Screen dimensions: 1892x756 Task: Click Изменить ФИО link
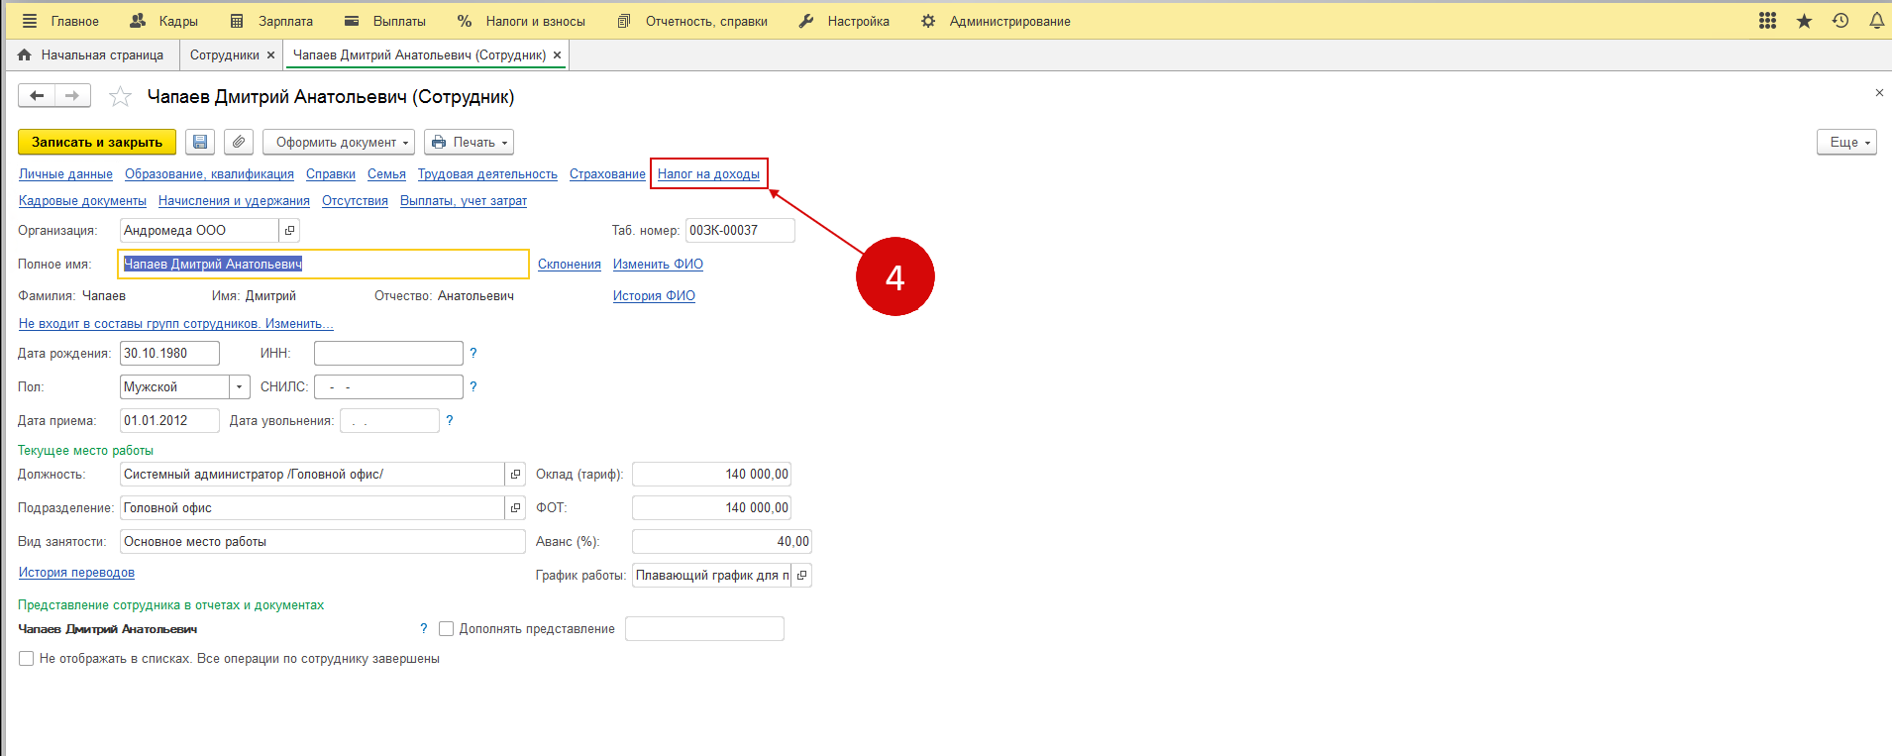(x=658, y=265)
